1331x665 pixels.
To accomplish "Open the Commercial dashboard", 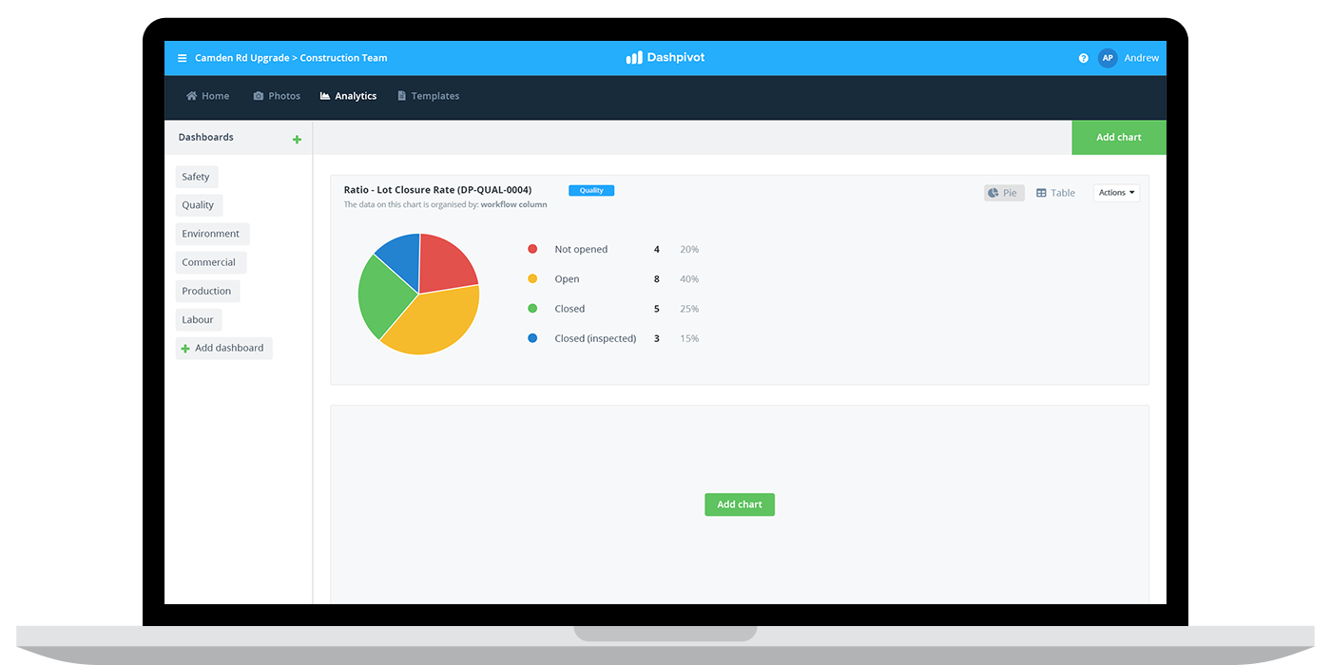I will click(x=209, y=262).
